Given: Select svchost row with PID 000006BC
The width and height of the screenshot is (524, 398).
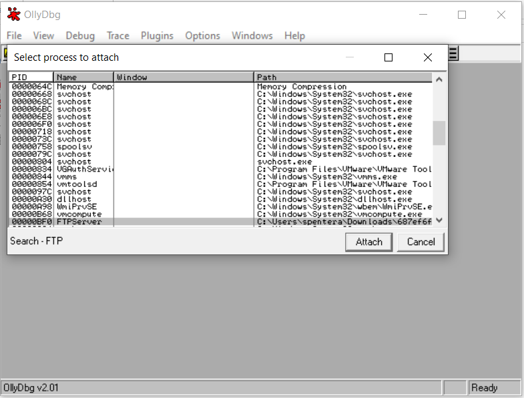Looking at the screenshot, I should (220, 109).
